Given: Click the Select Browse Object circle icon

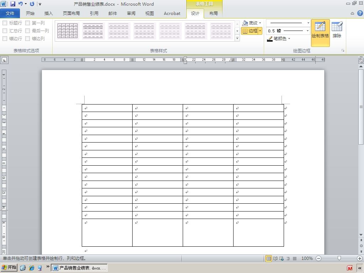Looking at the screenshot, I should coord(361,246).
